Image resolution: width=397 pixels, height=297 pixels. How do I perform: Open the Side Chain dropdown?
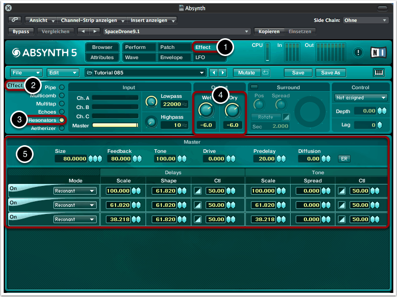click(365, 20)
